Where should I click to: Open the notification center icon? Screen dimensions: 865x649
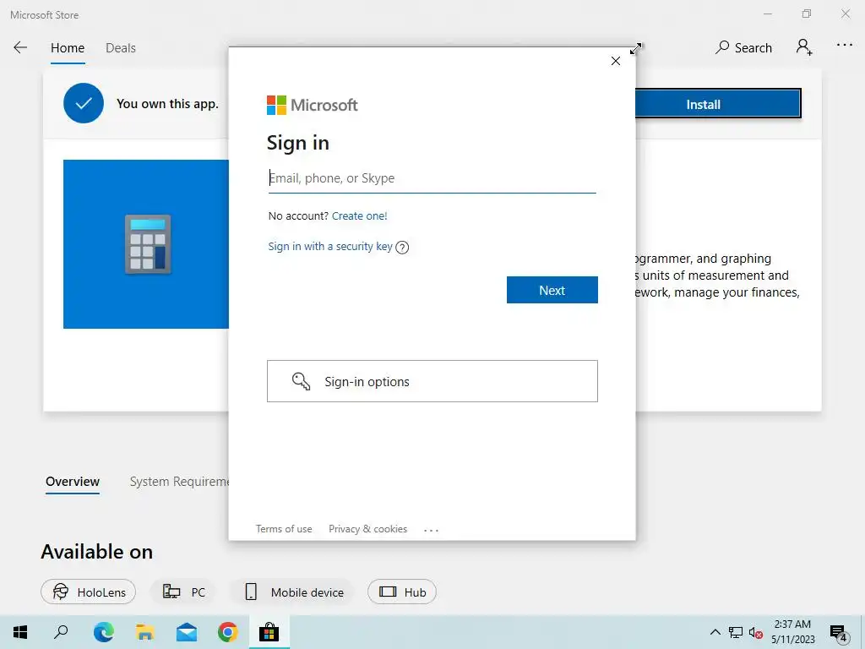pos(839,633)
